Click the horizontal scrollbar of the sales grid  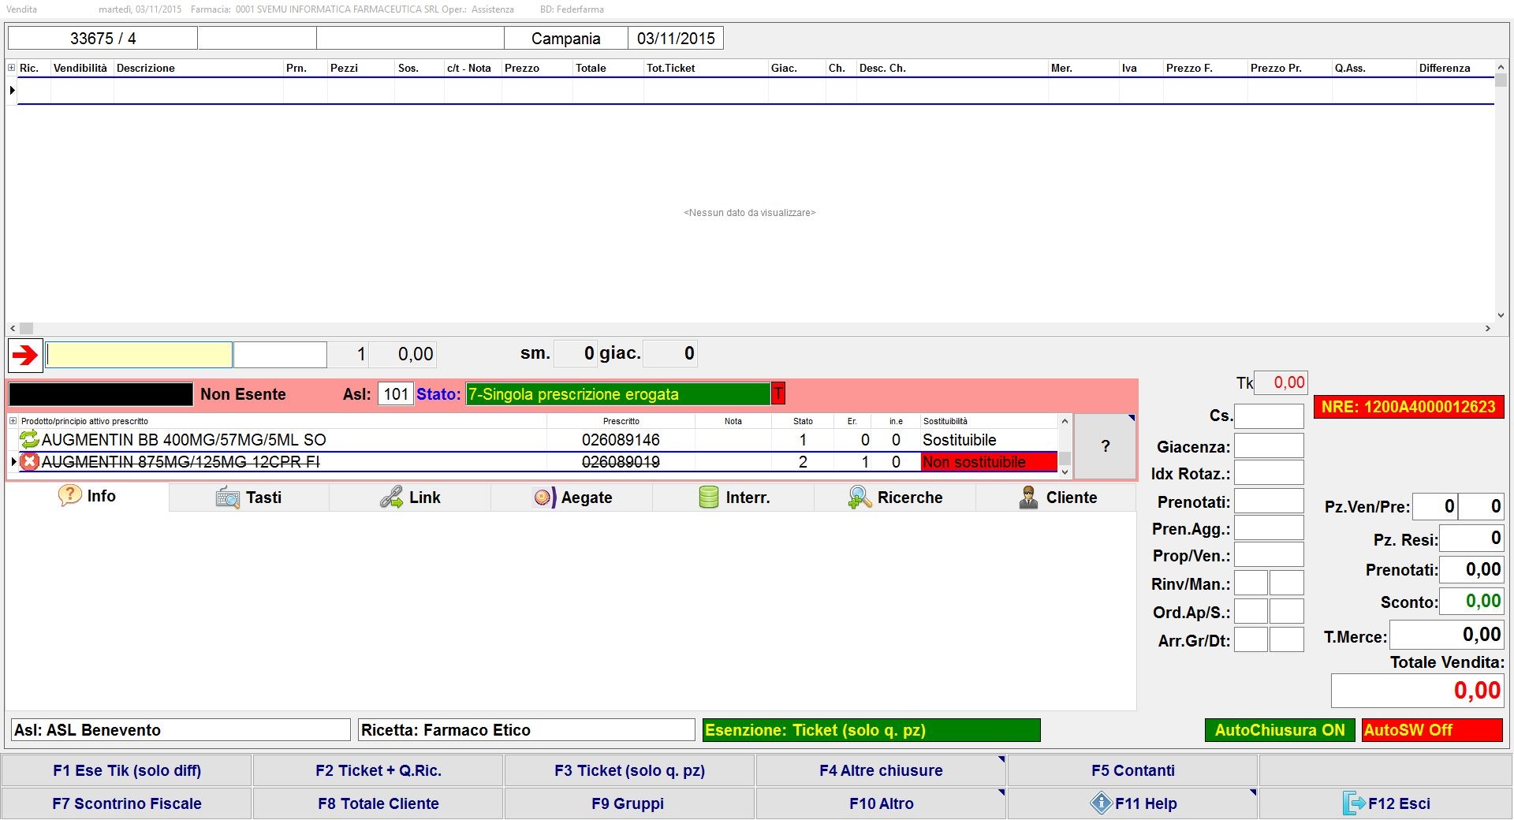coord(749,328)
